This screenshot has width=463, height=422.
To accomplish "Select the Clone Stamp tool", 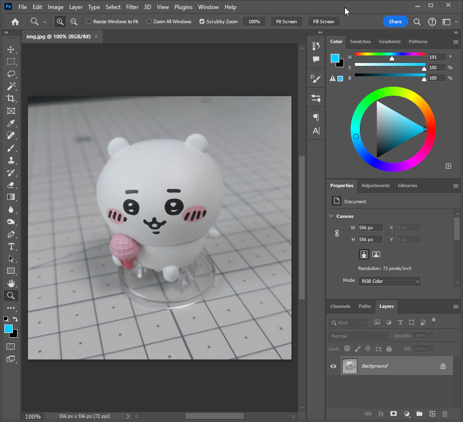I will coord(11,160).
